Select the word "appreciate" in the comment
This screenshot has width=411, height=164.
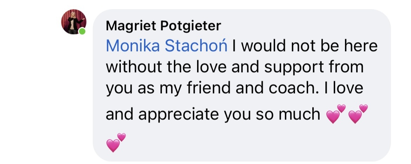click(178, 115)
